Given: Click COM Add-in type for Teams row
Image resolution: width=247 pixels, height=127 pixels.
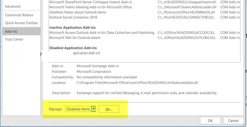Looking at the screenshot, I should point(230,7).
